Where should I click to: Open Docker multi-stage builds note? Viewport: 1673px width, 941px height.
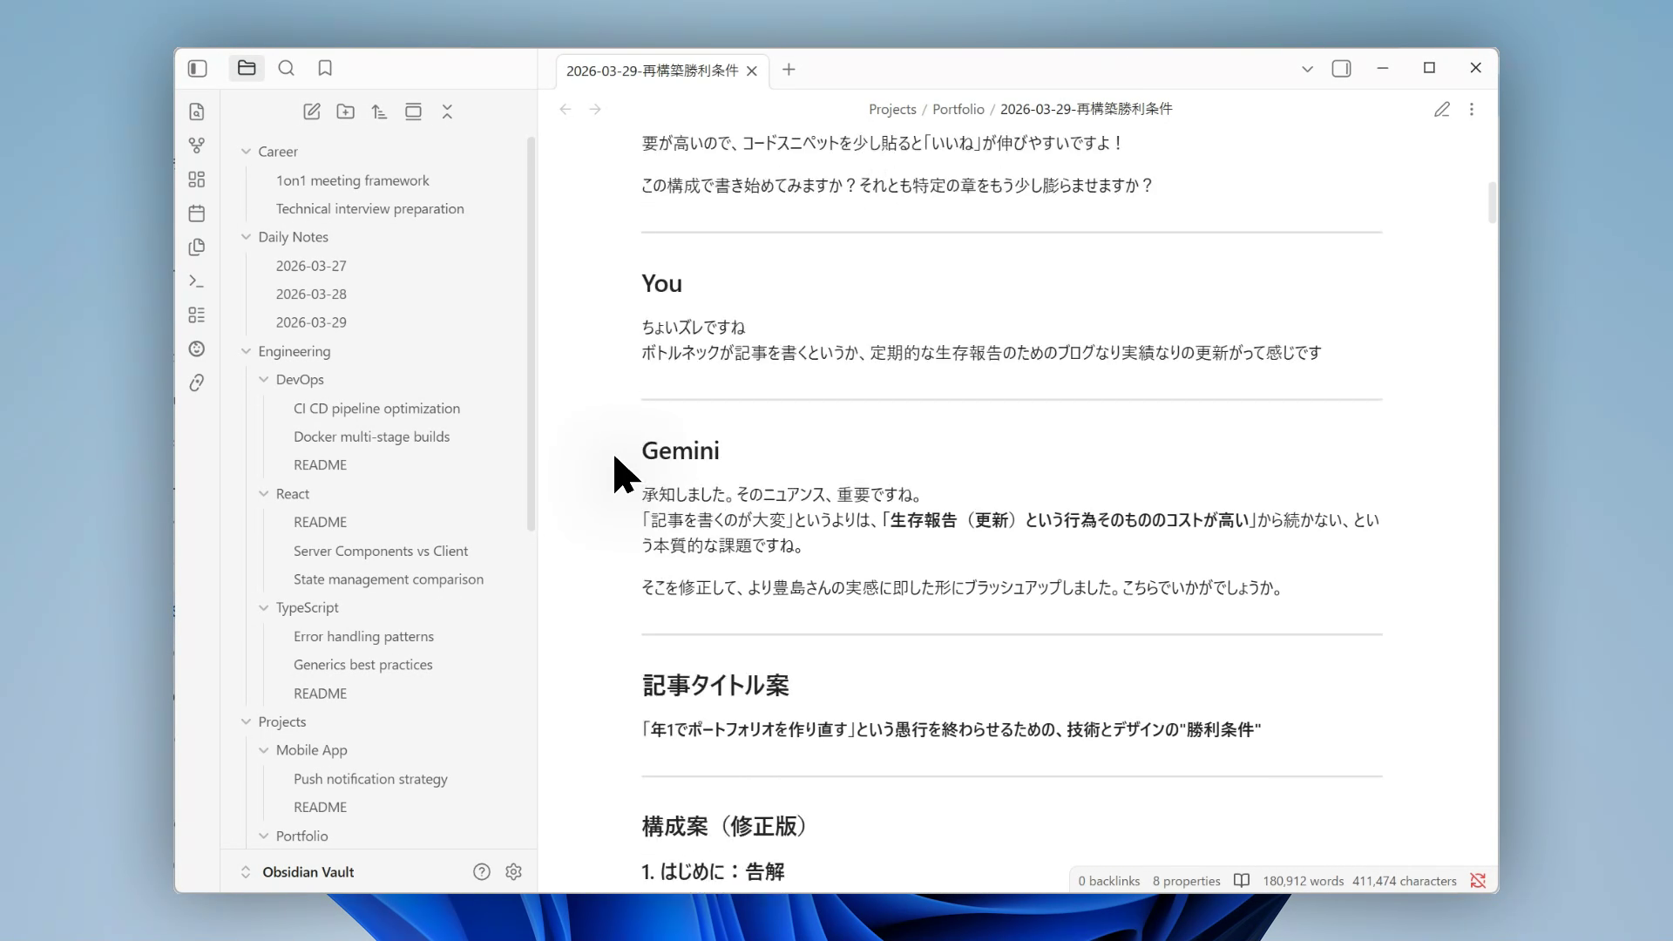click(372, 437)
